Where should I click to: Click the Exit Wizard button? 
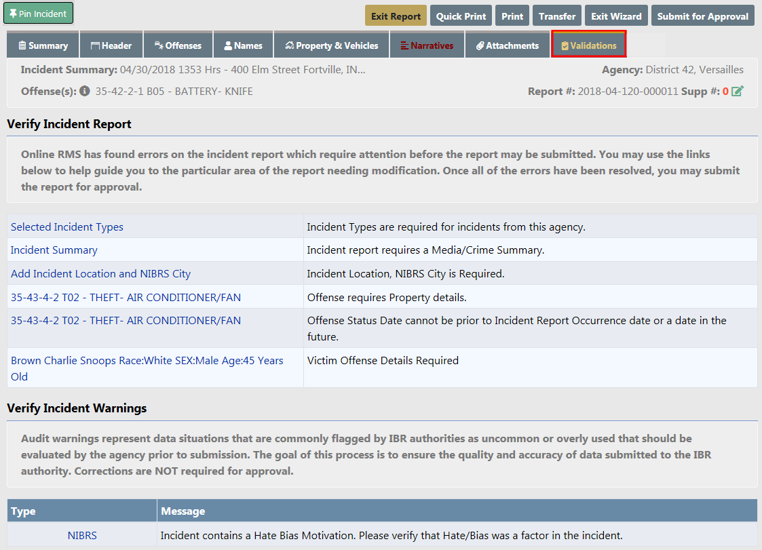click(x=616, y=16)
